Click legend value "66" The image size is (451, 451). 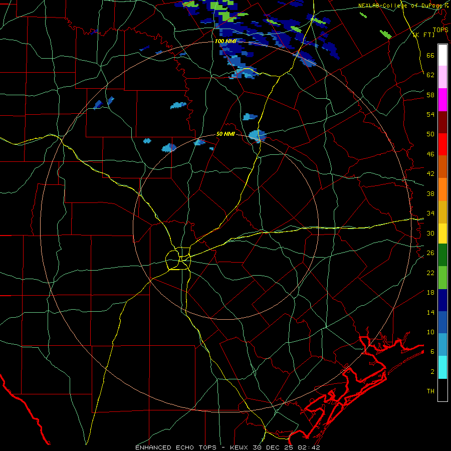pyautogui.click(x=430, y=55)
